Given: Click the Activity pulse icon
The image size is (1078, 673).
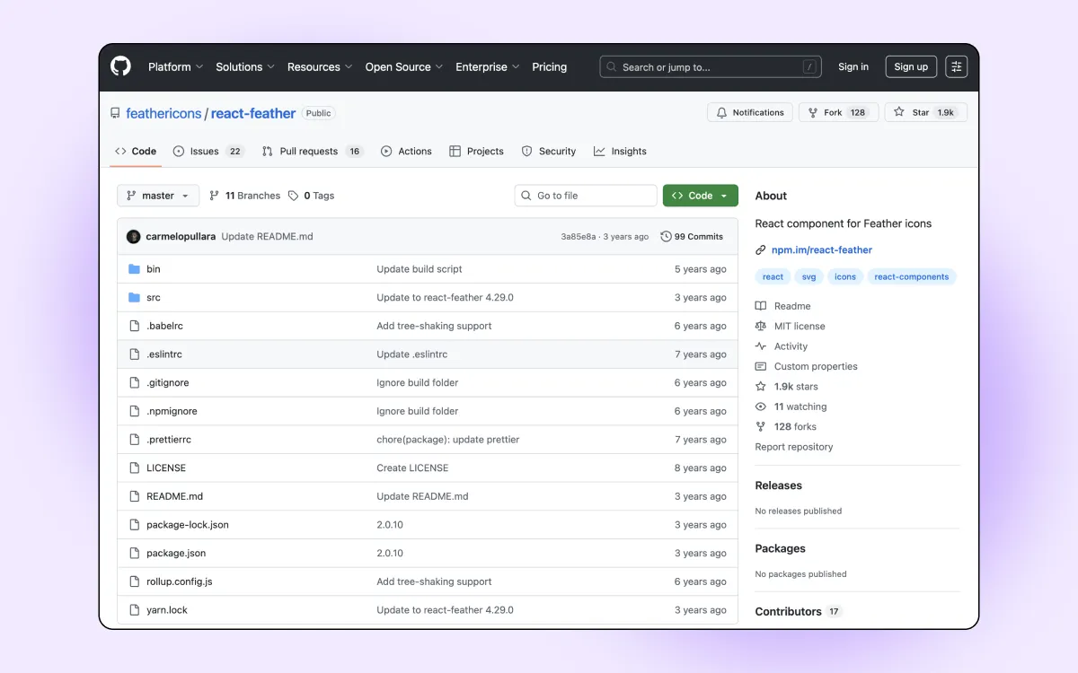Looking at the screenshot, I should pos(761,345).
